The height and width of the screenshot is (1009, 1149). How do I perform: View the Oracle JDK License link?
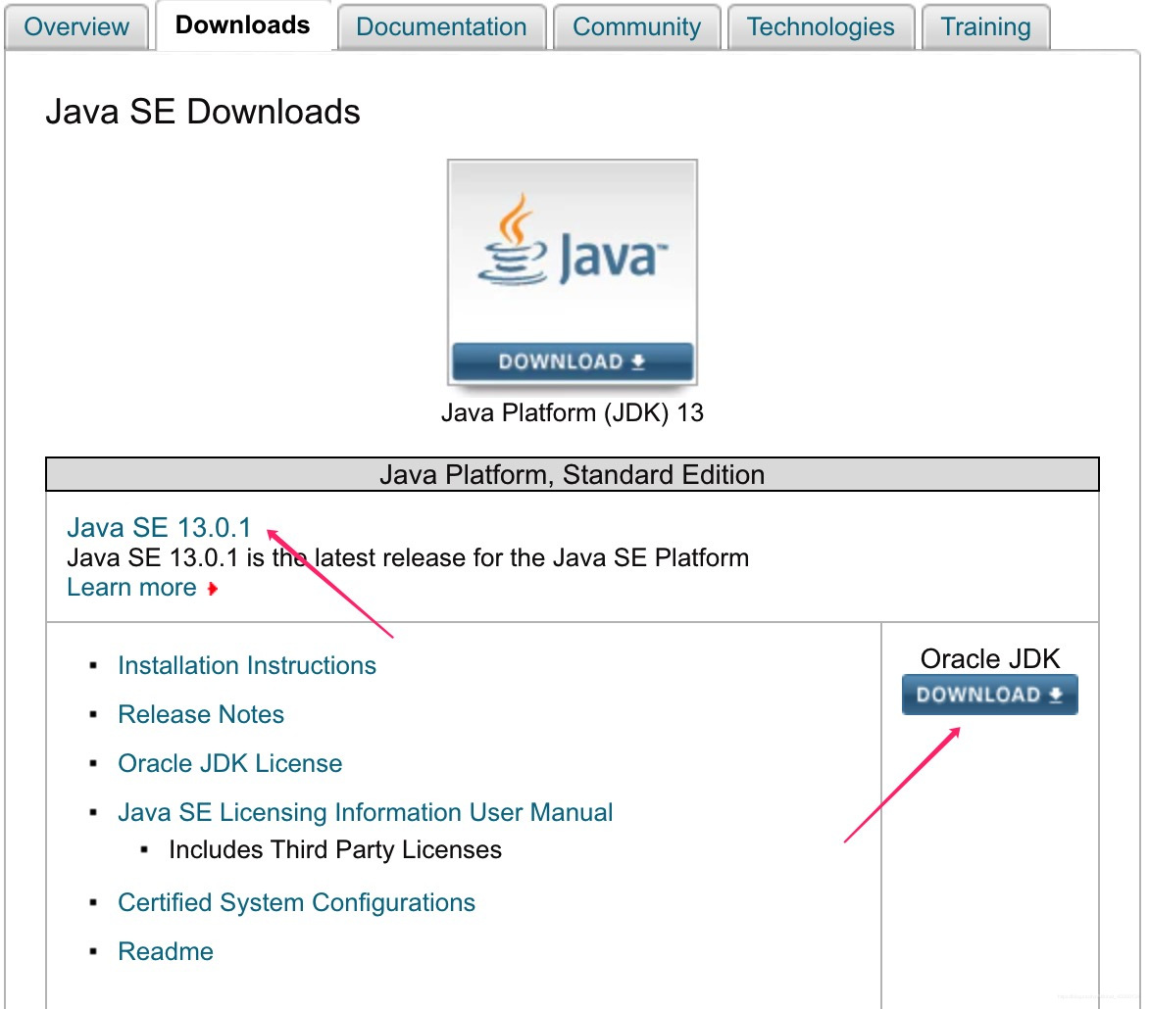click(x=230, y=763)
